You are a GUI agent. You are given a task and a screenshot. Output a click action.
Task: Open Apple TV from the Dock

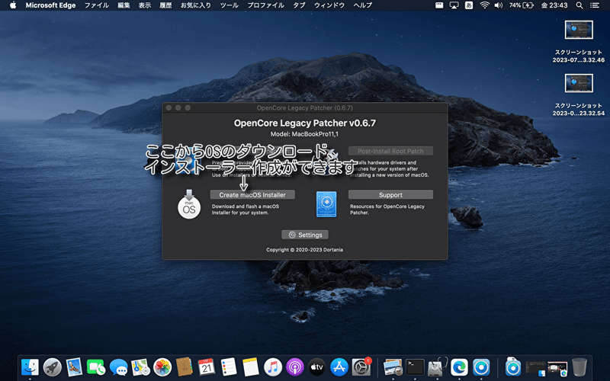pos(316,367)
